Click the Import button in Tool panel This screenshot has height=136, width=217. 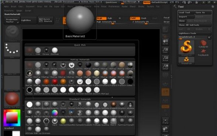coord(186,17)
